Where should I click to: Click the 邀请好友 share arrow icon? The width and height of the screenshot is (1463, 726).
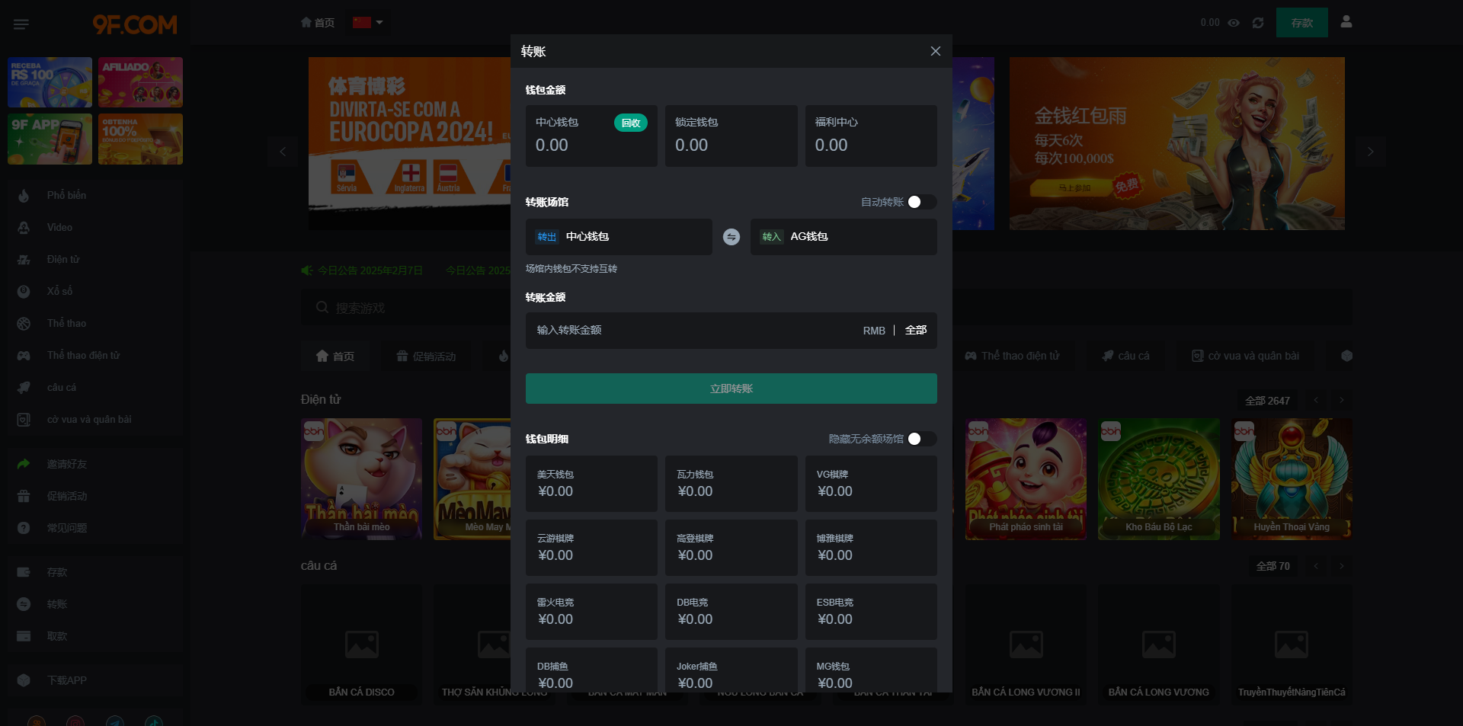(x=24, y=464)
